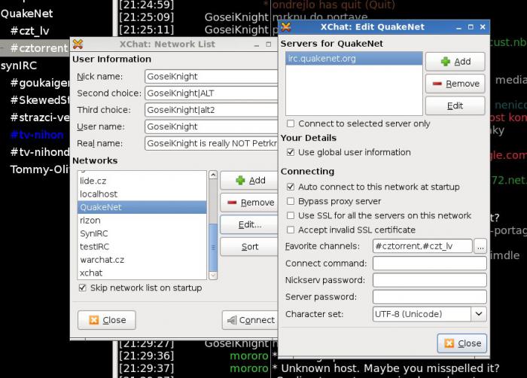Switch to #SkewedSt channel in tree

[40, 100]
